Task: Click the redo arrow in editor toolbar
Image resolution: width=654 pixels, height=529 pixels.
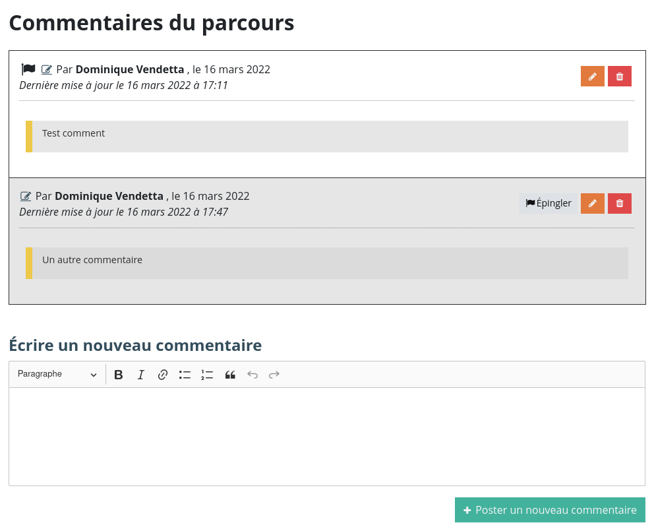Action: tap(274, 375)
